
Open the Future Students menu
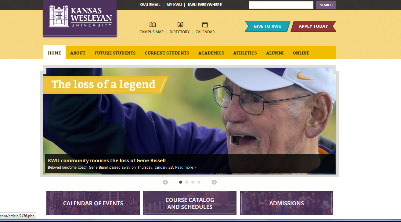pyautogui.click(x=115, y=53)
